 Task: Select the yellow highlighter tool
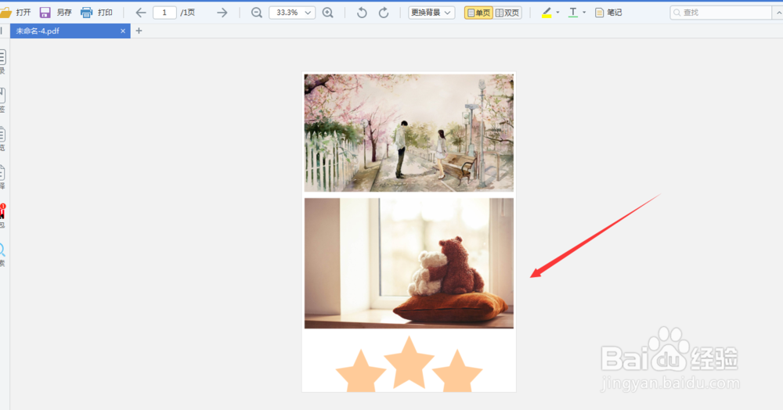[547, 13]
